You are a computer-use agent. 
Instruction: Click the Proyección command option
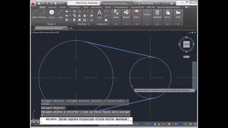[87, 119]
